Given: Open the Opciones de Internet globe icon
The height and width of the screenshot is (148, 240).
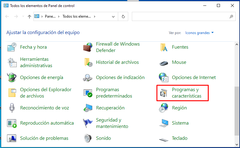Looking at the screenshot, I should [164, 77].
